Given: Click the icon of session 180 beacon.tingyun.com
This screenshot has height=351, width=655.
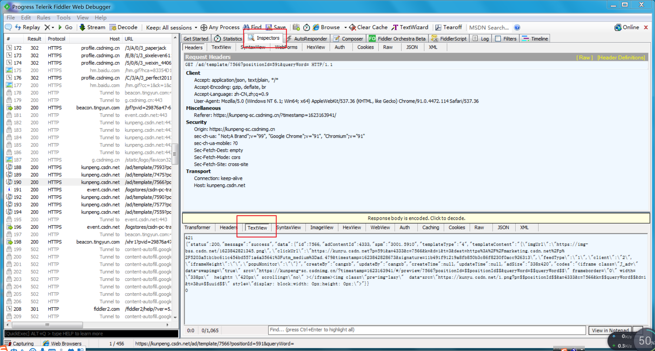Looking at the screenshot, I should (x=9, y=108).
